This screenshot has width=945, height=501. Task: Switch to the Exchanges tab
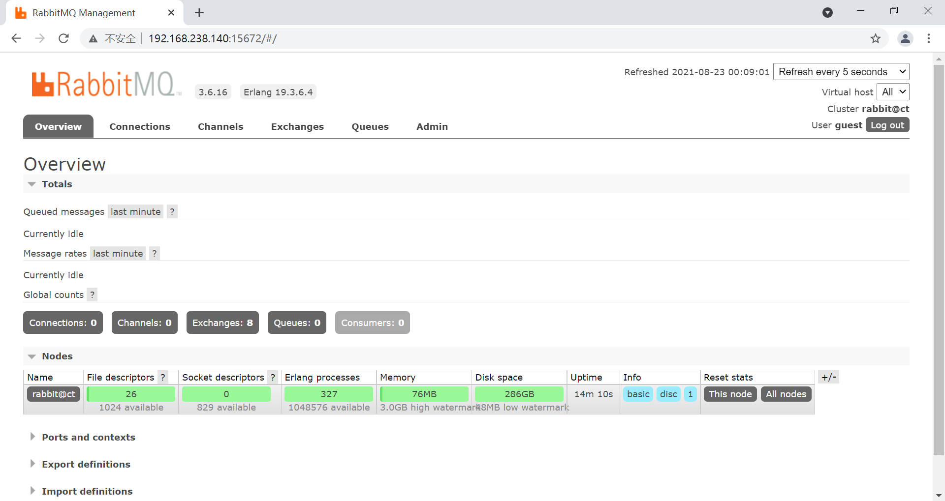[297, 126]
